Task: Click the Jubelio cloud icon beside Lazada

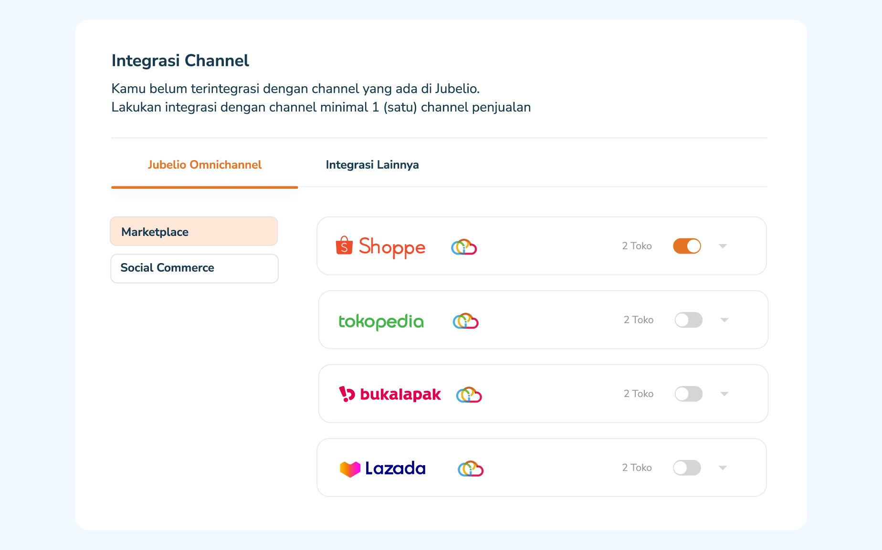Action: point(471,469)
